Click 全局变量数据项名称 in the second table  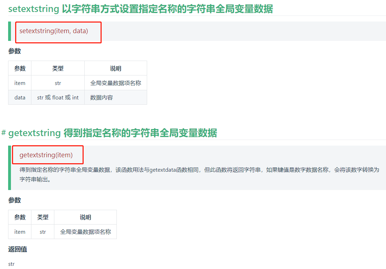pyautogui.click(x=85, y=232)
